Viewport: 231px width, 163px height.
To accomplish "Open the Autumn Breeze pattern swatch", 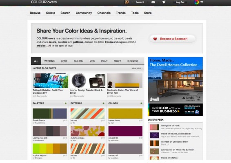I will [87, 131].
